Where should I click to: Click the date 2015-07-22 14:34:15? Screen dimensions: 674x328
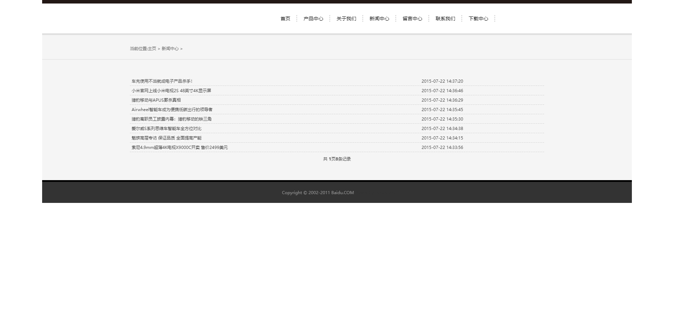[x=442, y=138]
